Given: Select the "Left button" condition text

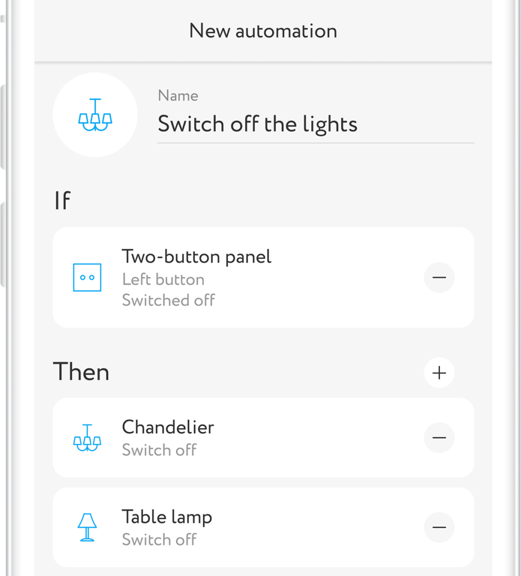Looking at the screenshot, I should click(163, 280).
